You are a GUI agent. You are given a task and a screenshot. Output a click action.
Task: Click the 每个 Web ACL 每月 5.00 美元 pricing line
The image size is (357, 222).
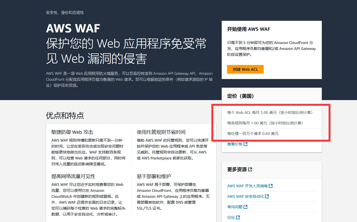click(x=270, y=112)
